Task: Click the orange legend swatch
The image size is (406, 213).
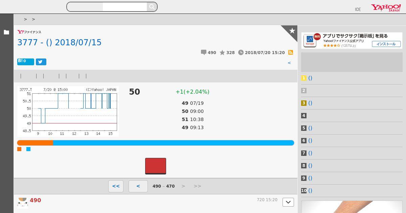Action: pos(19,149)
